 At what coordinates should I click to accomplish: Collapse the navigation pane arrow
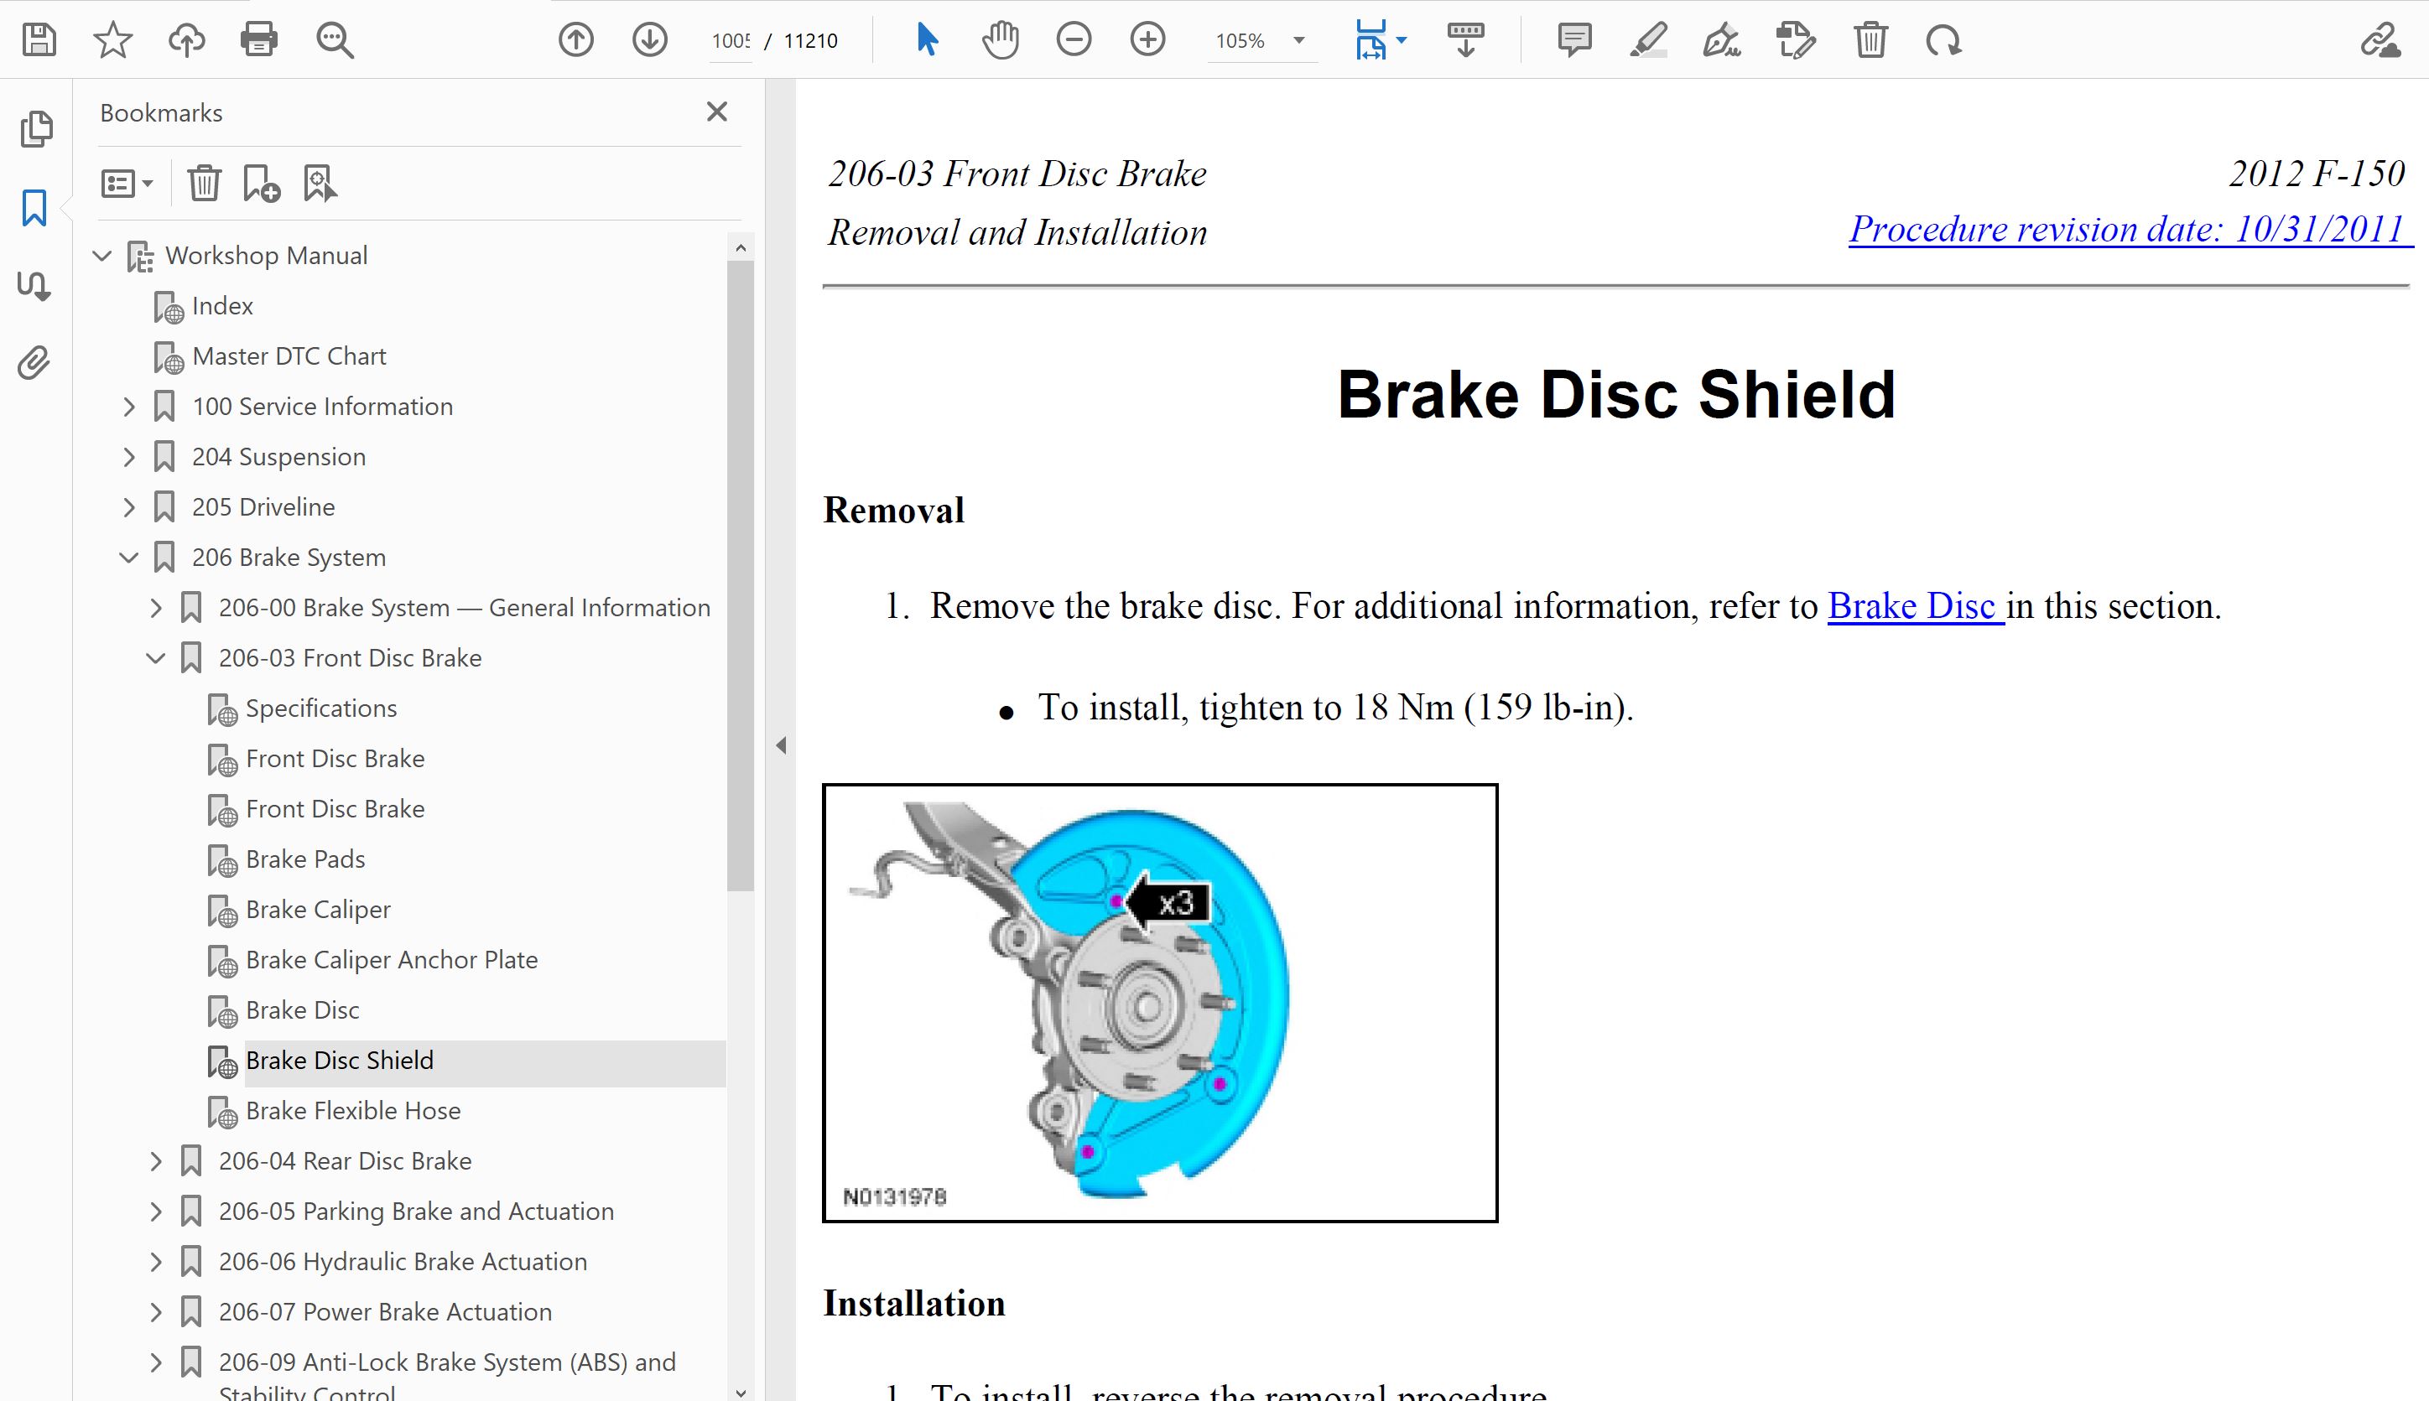click(x=781, y=745)
